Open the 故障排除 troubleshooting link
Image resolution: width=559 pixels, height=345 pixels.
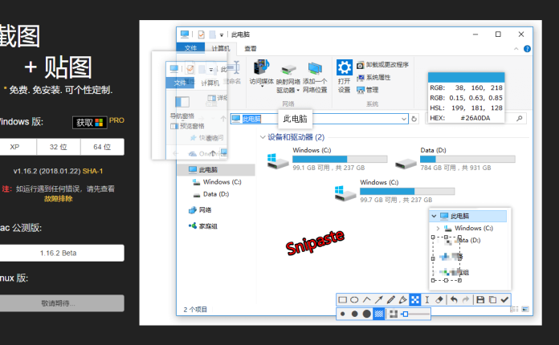pyautogui.click(x=58, y=199)
